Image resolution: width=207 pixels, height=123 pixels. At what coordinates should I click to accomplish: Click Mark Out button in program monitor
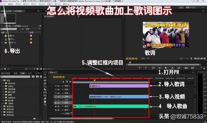point(146,68)
